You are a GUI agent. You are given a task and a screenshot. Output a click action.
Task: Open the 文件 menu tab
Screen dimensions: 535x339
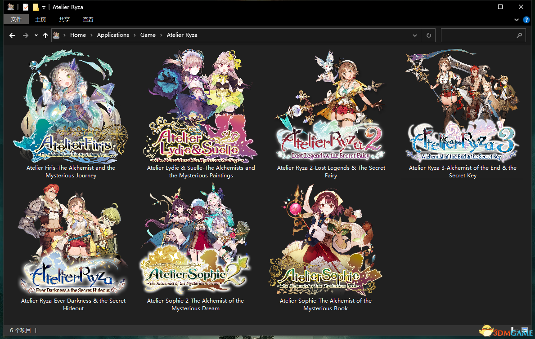(x=16, y=19)
